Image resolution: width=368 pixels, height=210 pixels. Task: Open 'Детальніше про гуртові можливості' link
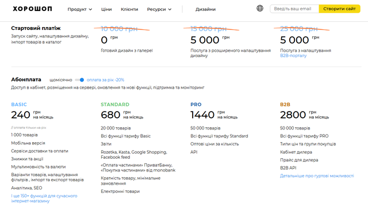[317, 175]
